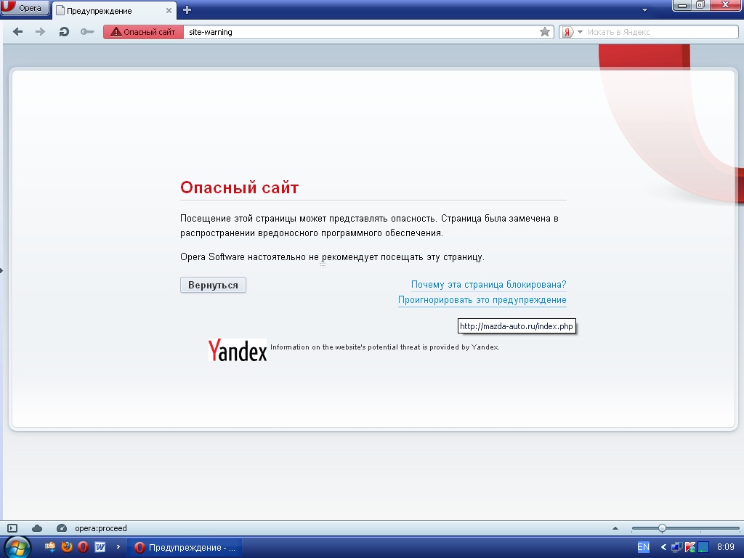
Task: Select the Предупреждение taskbar button
Action: click(185, 548)
